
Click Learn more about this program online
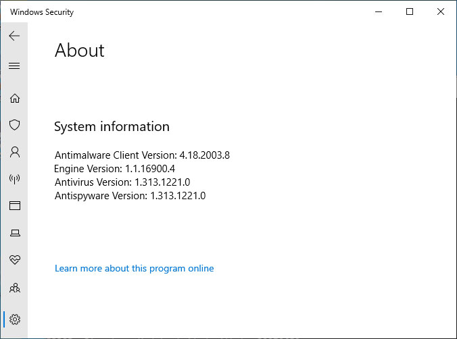tap(134, 268)
